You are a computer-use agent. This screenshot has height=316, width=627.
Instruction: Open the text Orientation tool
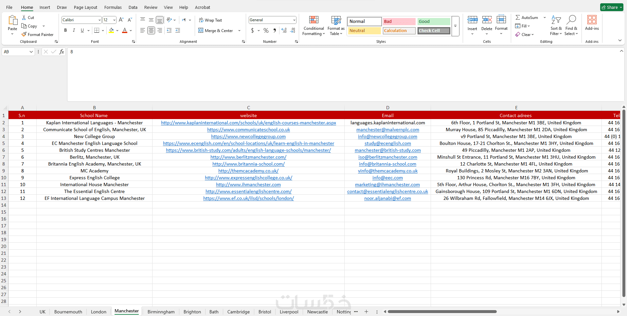tap(169, 20)
